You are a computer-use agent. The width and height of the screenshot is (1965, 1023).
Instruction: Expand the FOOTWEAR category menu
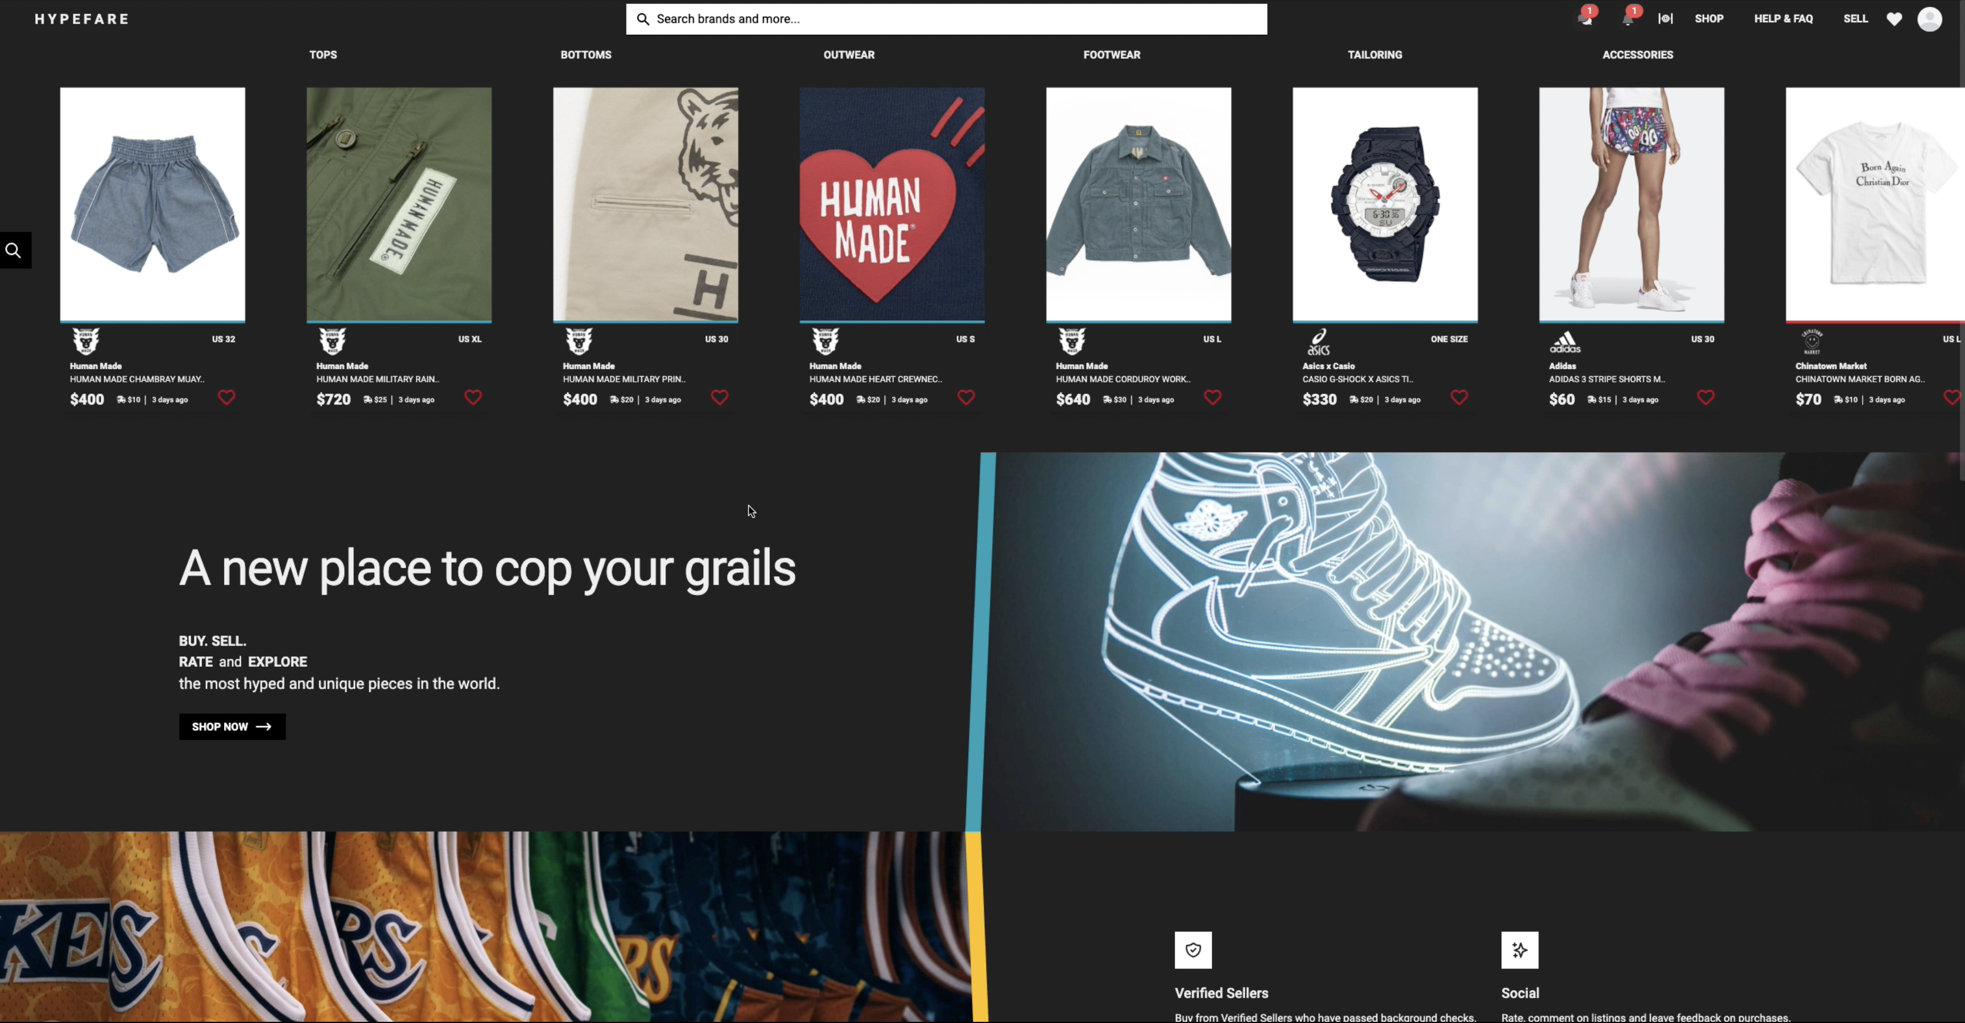tap(1112, 55)
